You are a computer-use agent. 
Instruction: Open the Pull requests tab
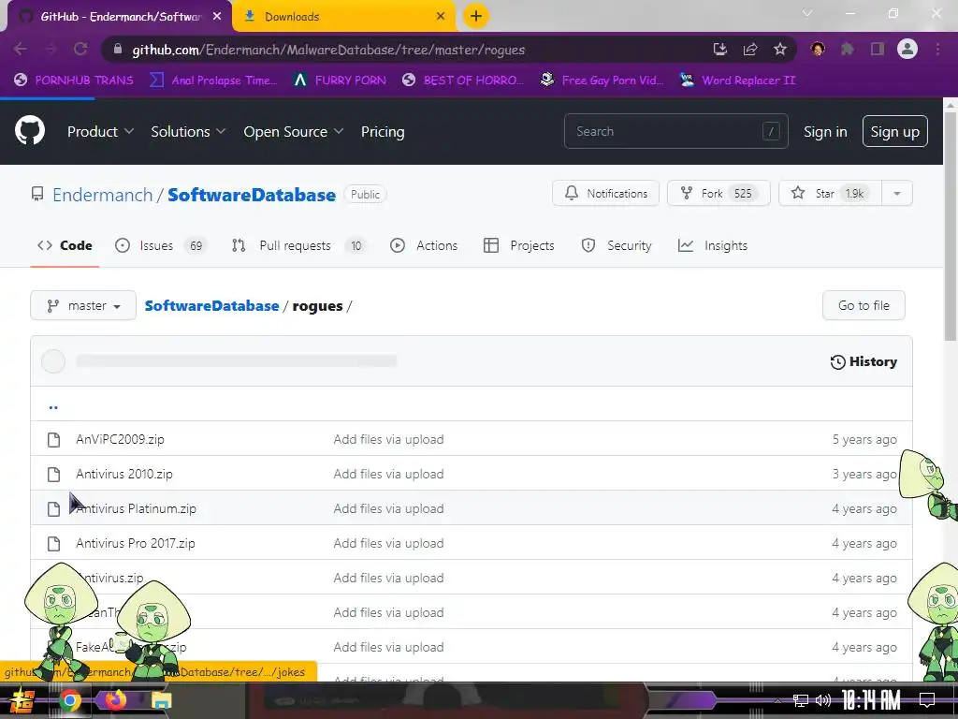298,246
